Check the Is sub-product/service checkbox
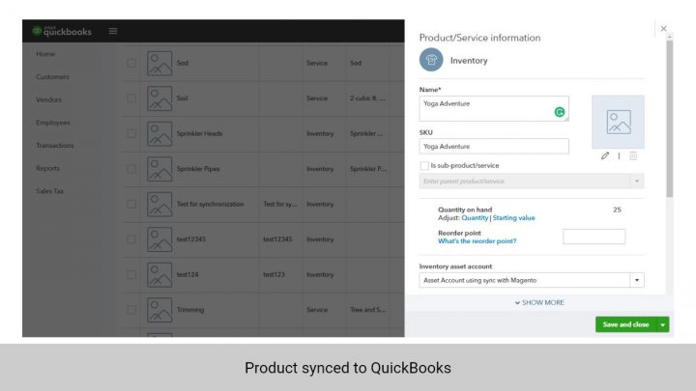 point(424,166)
